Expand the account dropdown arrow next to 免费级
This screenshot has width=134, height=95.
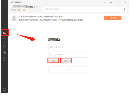click(x=37, y=7)
